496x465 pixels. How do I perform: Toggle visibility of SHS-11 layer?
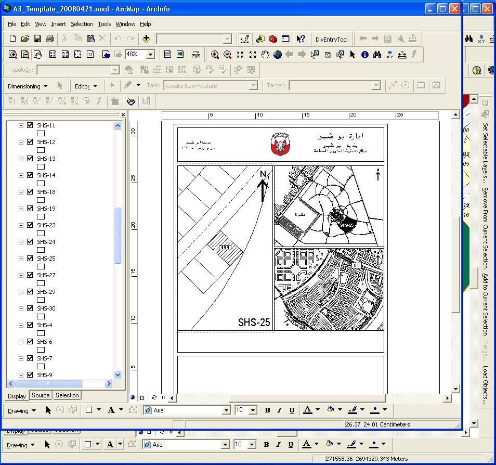pyautogui.click(x=30, y=125)
